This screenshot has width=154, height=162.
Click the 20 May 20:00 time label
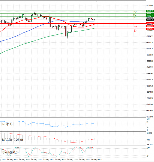pos(49,160)
